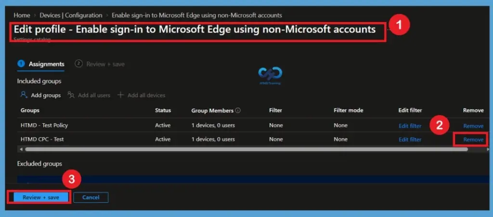Image resolution: width=493 pixels, height=217 pixels.
Task: Remove HTMD CPC - Test group
Action: pyautogui.click(x=473, y=140)
